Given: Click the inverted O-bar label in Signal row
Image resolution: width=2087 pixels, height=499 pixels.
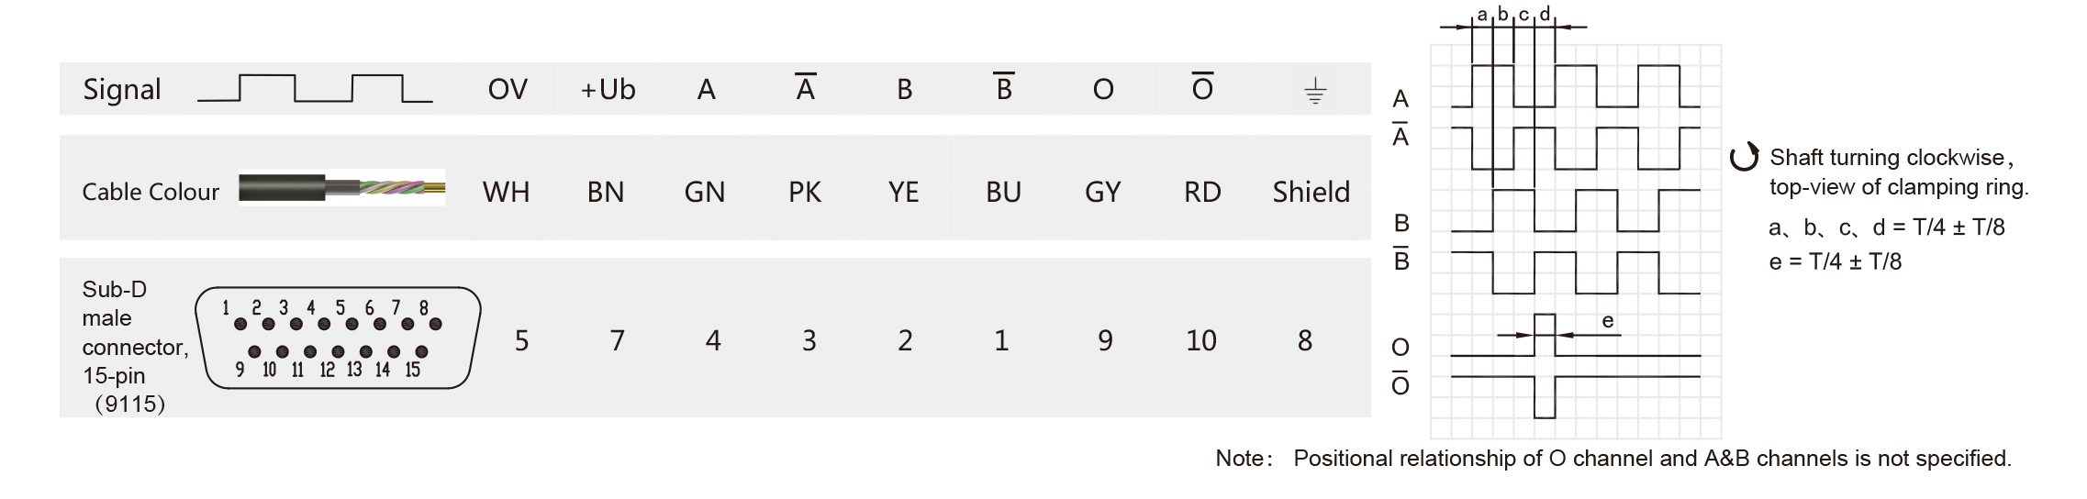Looking at the screenshot, I should click(1202, 87).
